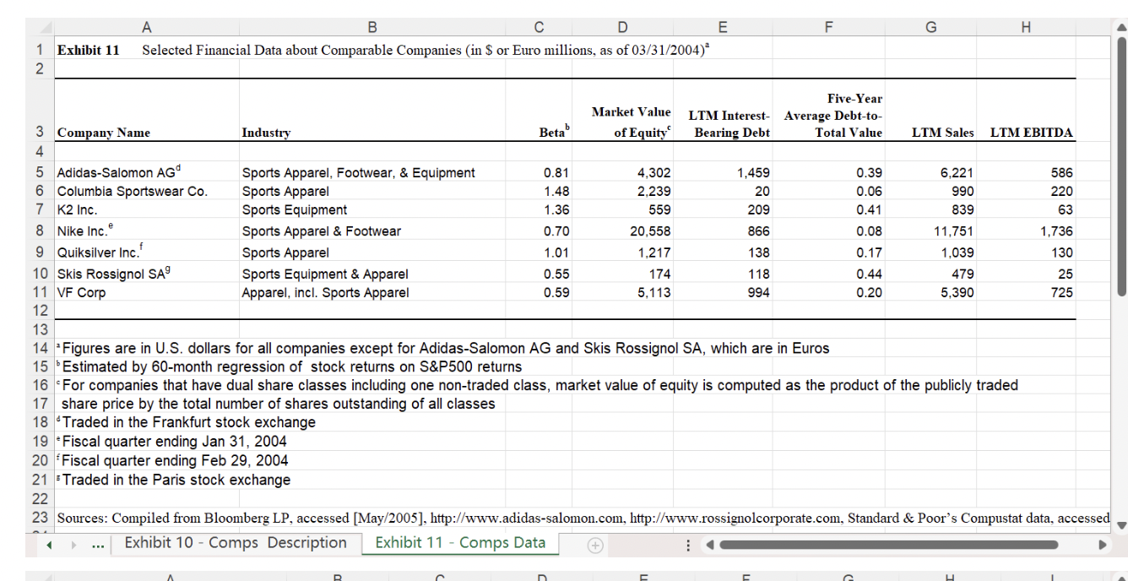This screenshot has width=1128, height=581.
Task: Click the left sheet navigation arrow
Action: [x=48, y=544]
